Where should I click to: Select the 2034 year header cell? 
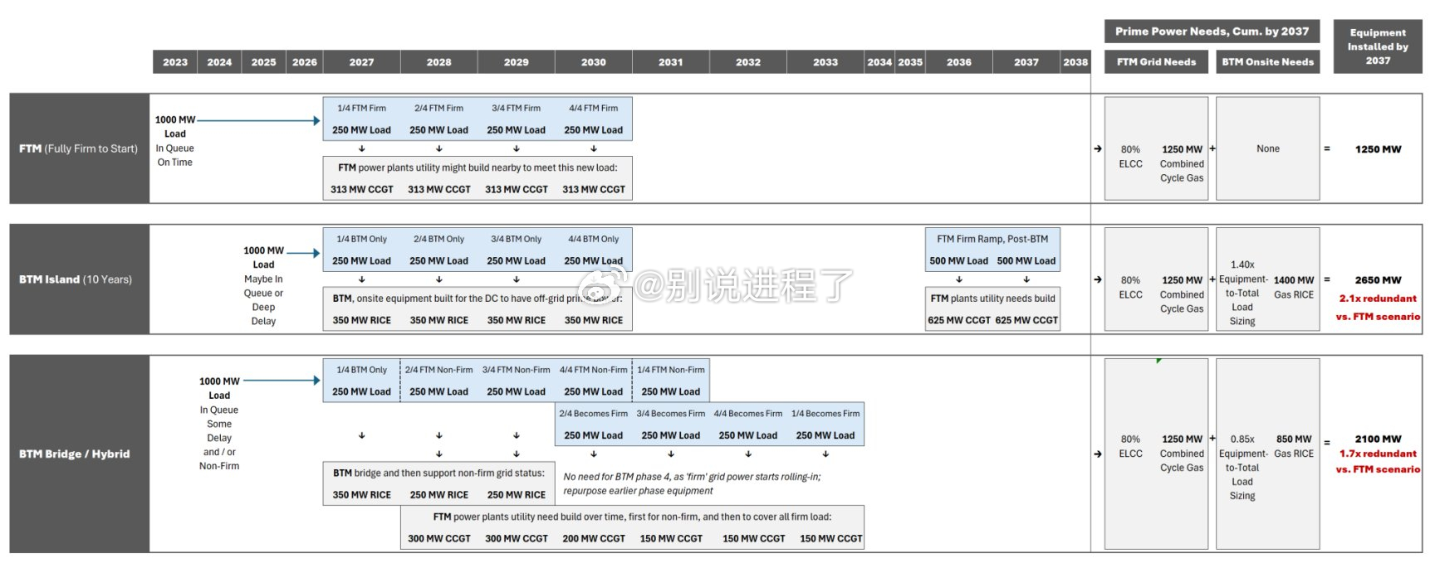[879, 62]
